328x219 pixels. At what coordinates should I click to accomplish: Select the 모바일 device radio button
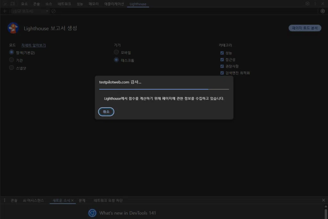point(116,52)
